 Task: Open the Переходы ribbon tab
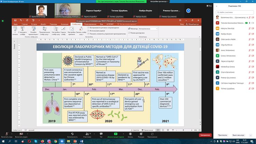click(x=53, y=24)
